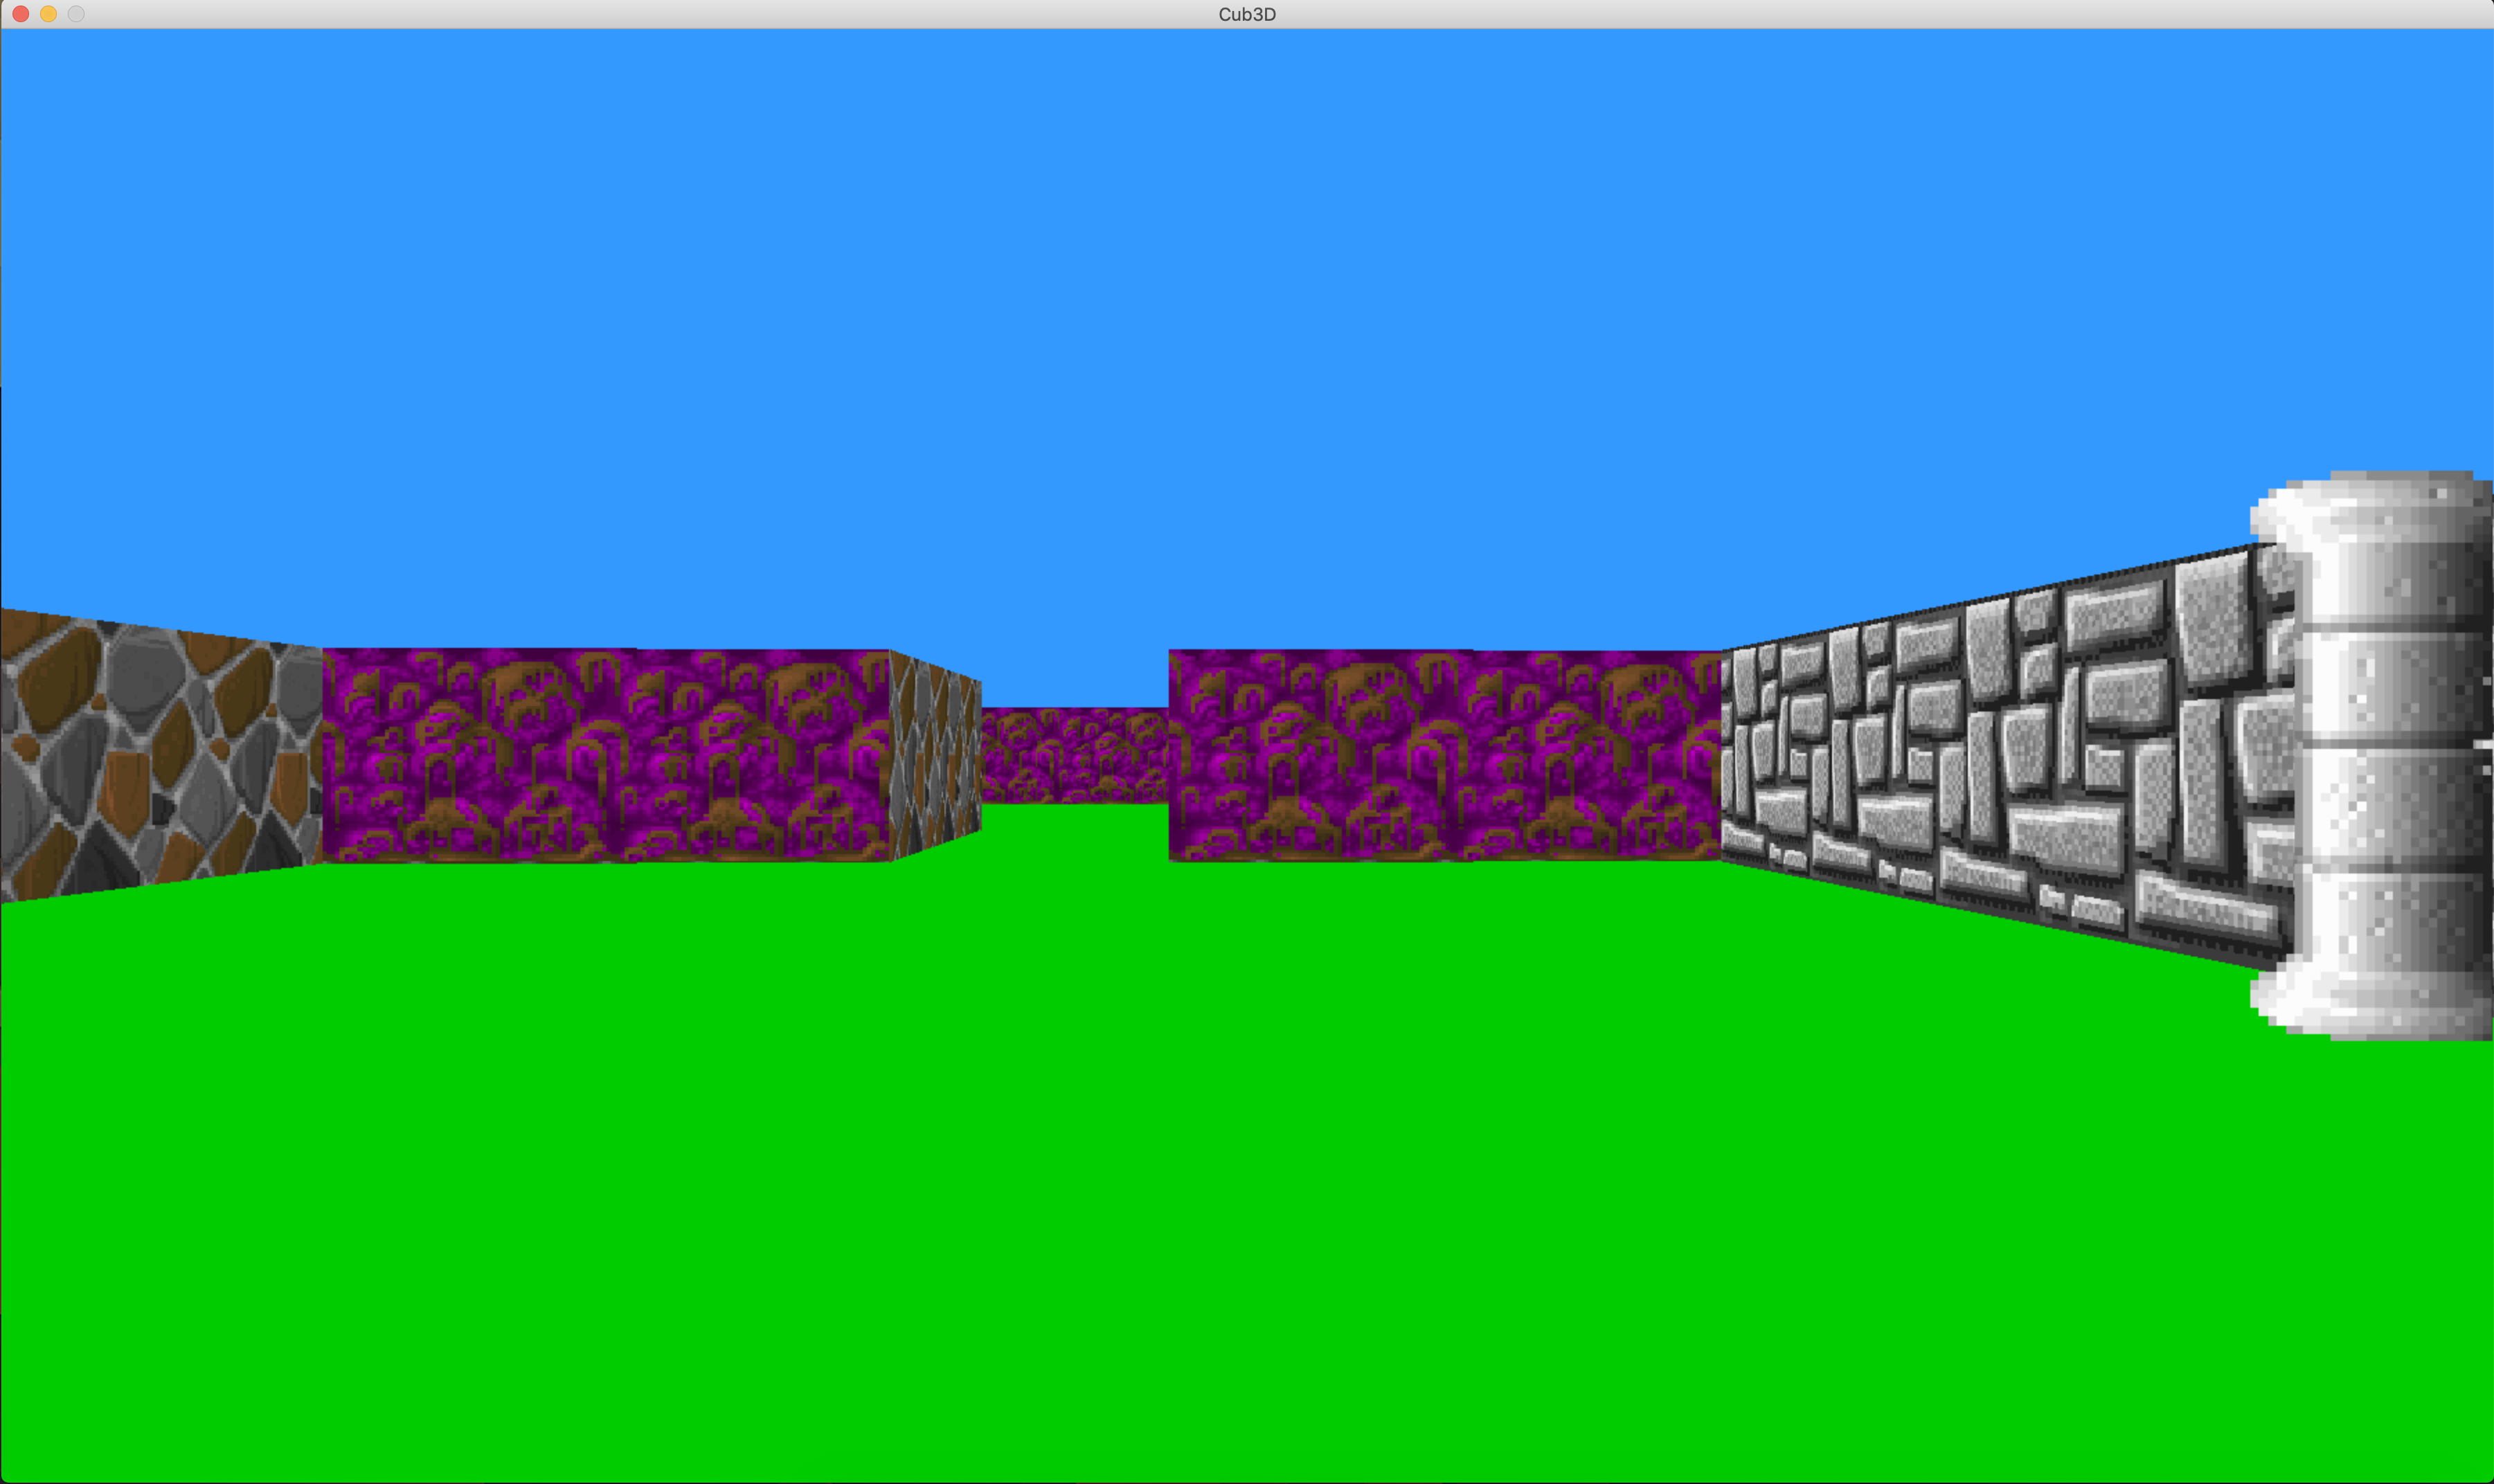2494x1484 pixels.
Task: Close the Cub3D window with red button
Action: click(x=20, y=14)
